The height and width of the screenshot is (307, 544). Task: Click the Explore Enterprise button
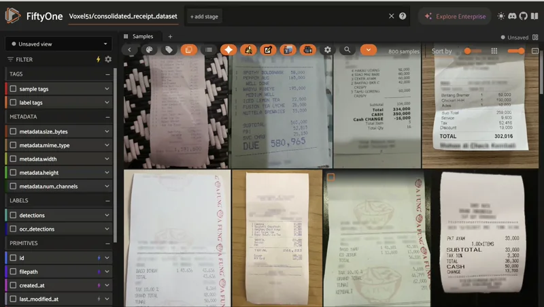(x=455, y=16)
